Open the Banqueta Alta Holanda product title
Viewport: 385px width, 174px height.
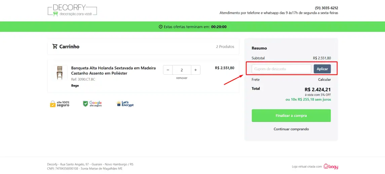pyautogui.click(x=113, y=71)
